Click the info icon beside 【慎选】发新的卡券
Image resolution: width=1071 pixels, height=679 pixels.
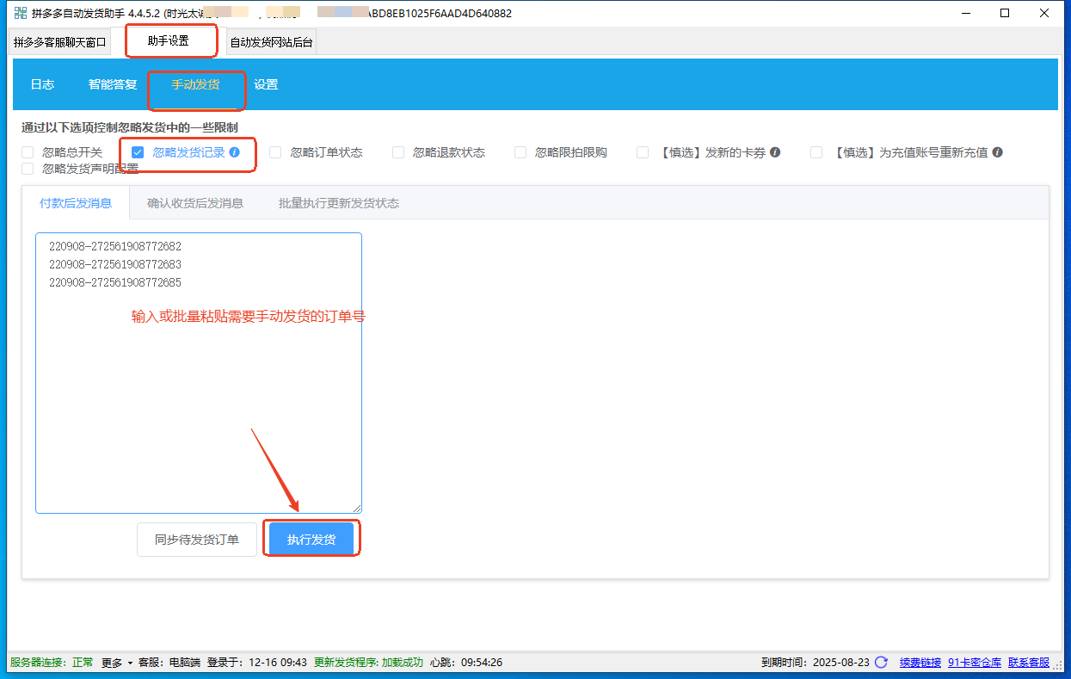click(775, 152)
